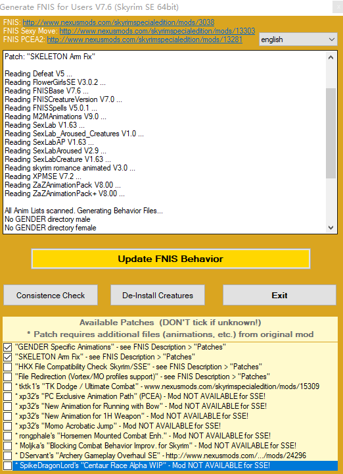Click the Update FNIS Behavior button

click(171, 259)
